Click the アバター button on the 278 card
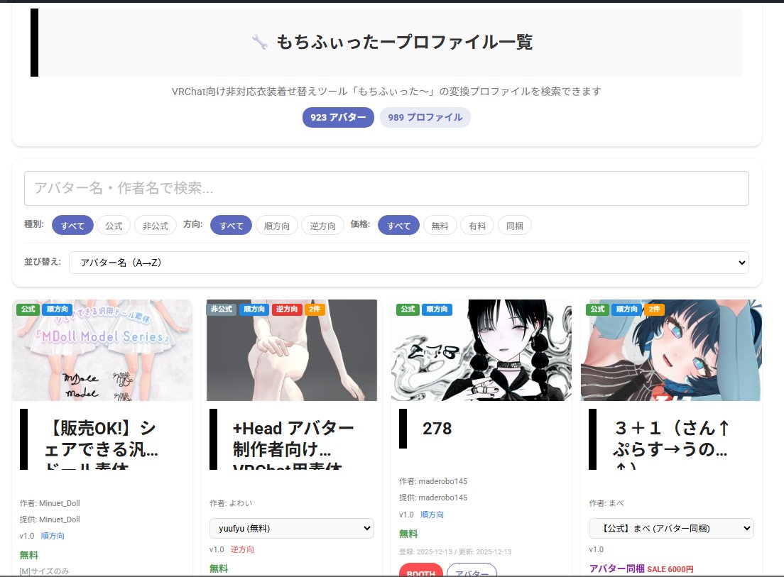The height and width of the screenshot is (577, 784). tap(472, 571)
